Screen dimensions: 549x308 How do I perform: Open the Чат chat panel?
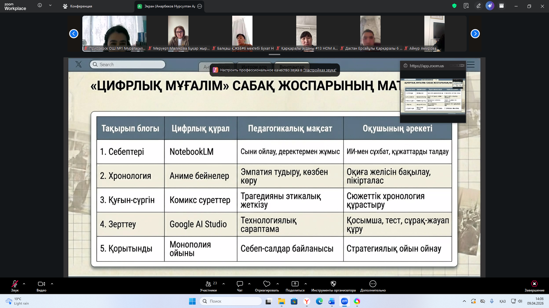240,284
